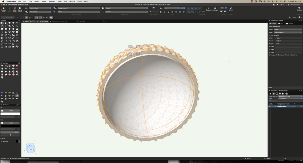Viewport: 303px width, 163px height.
Task: Open the Spotlight menu
Action: point(52,1)
